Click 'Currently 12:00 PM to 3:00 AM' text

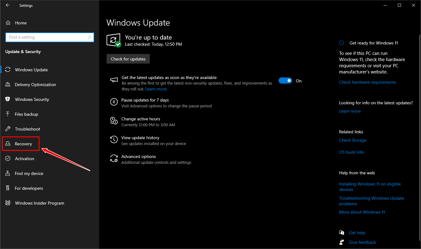148,125
